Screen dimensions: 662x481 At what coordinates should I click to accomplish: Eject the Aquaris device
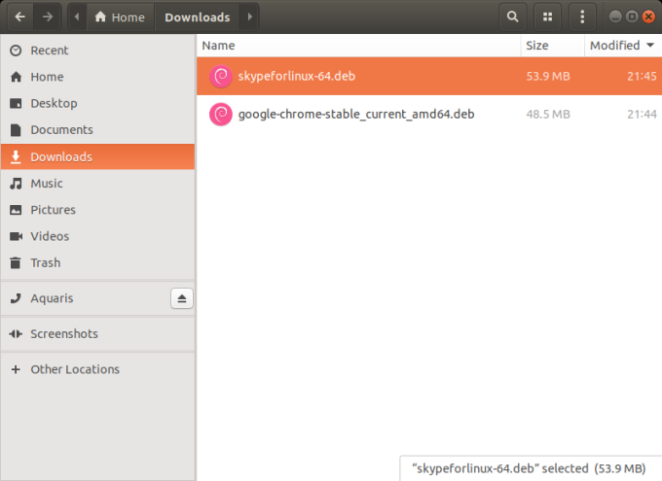(182, 298)
